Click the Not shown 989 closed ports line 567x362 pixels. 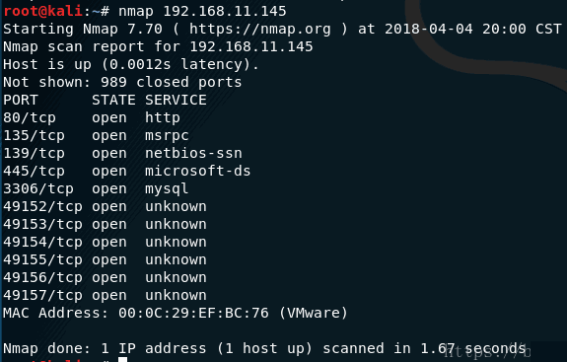122,83
